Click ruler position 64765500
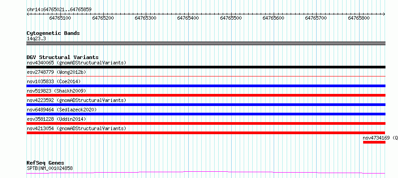Image resolution: width=398 pixels, height=178 pixels. [x=231, y=18]
